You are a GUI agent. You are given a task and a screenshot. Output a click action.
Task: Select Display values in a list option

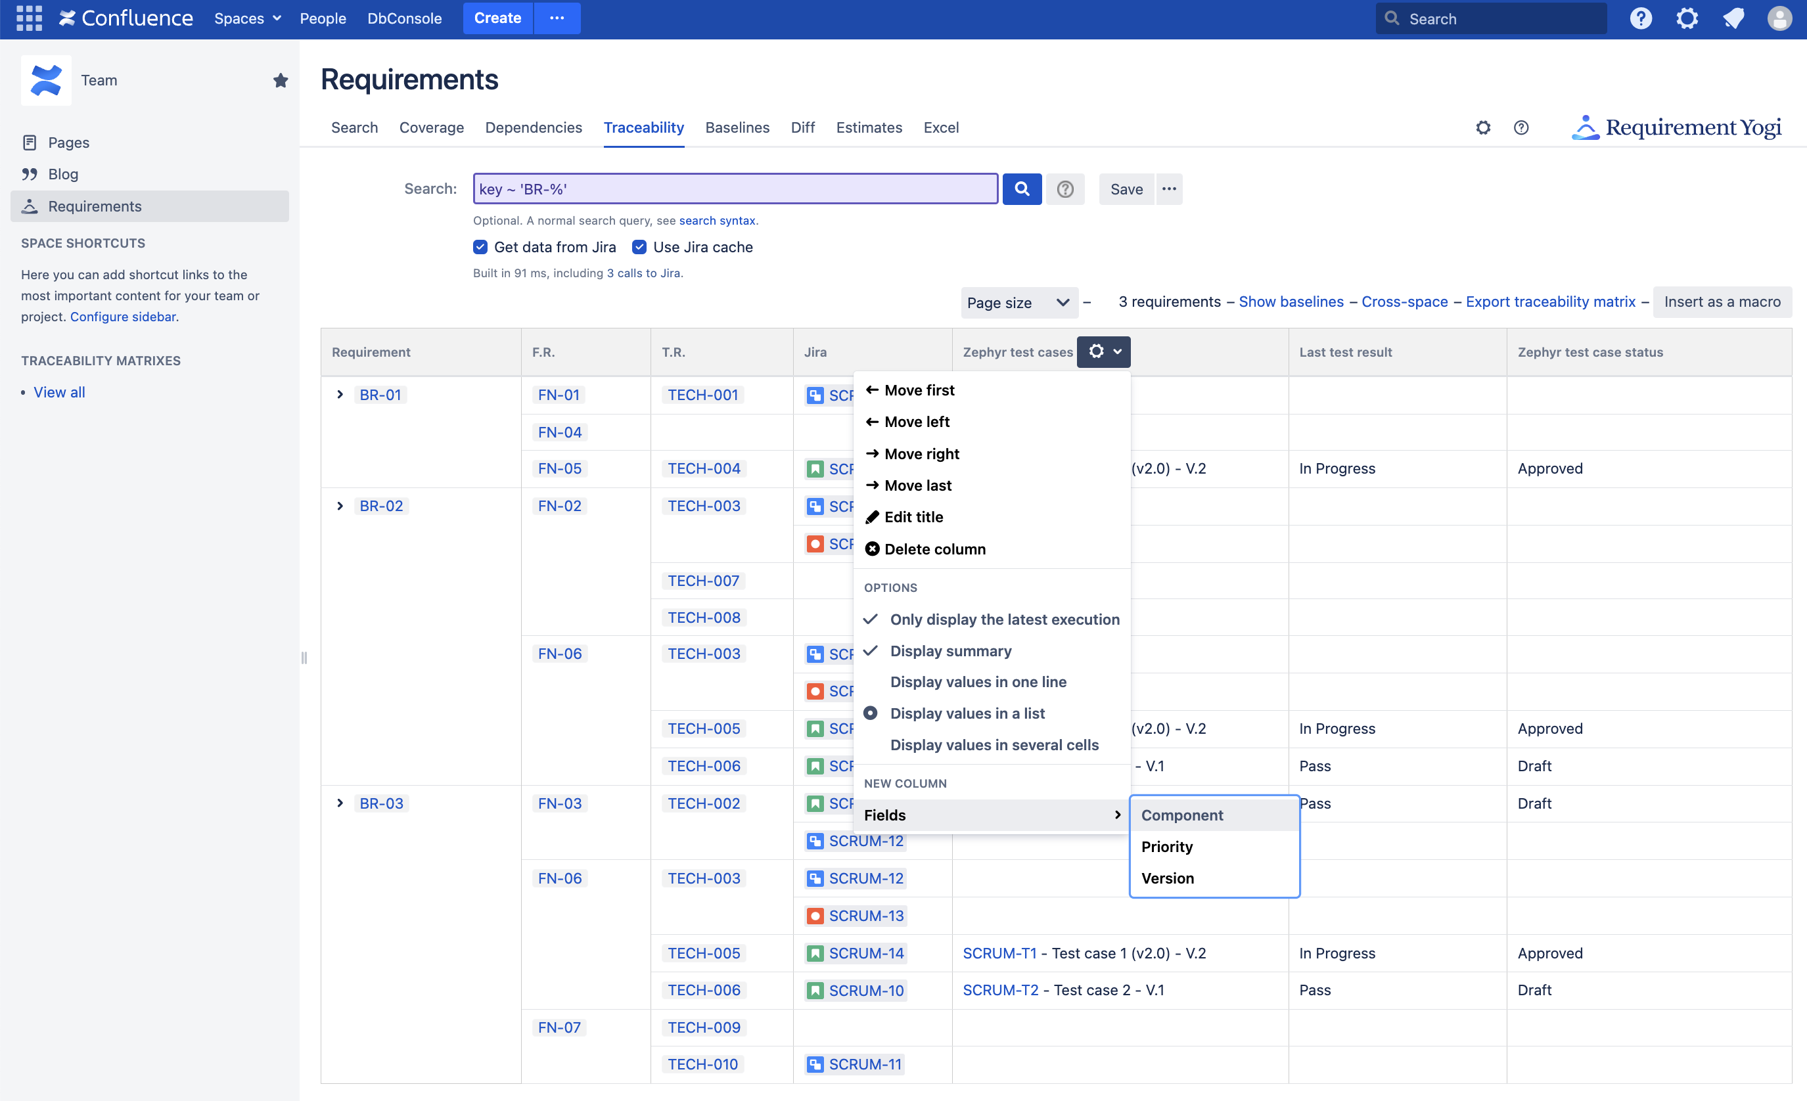(967, 713)
